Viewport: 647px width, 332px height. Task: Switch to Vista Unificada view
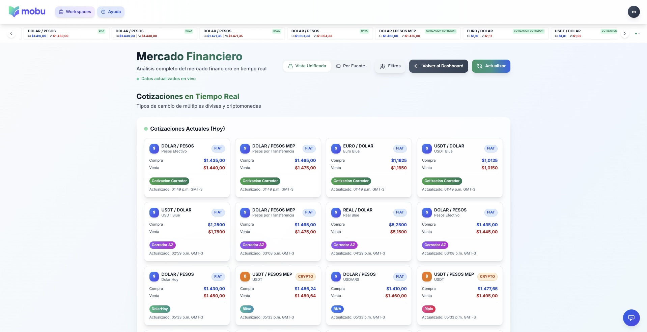(x=307, y=66)
